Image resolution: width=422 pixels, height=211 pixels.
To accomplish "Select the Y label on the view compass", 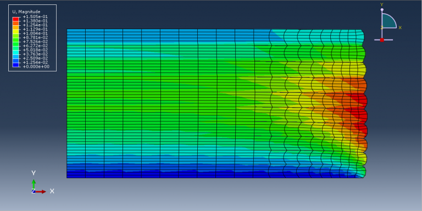I will [382, 4].
